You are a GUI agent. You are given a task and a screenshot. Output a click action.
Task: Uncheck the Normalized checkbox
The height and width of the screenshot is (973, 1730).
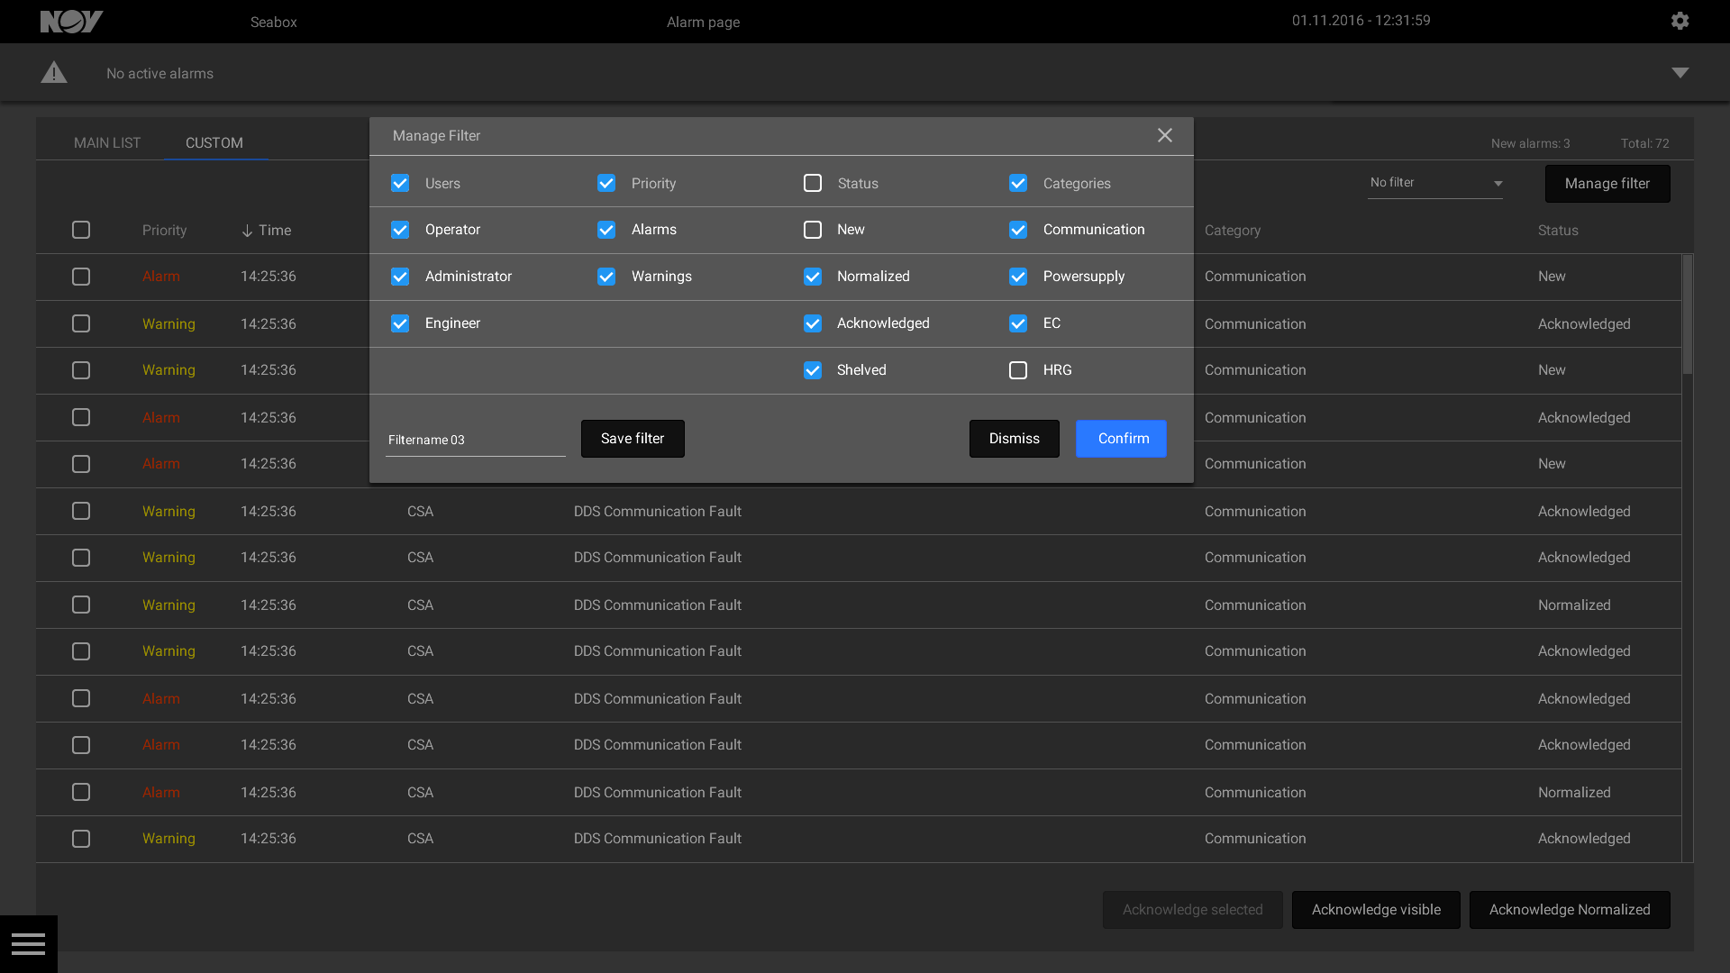point(813,277)
